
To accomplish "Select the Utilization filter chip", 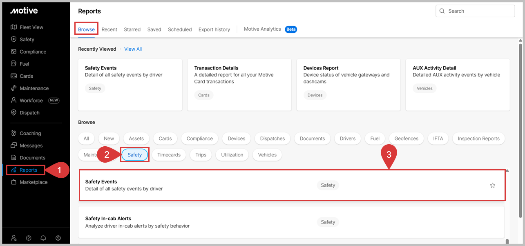I will (x=232, y=155).
